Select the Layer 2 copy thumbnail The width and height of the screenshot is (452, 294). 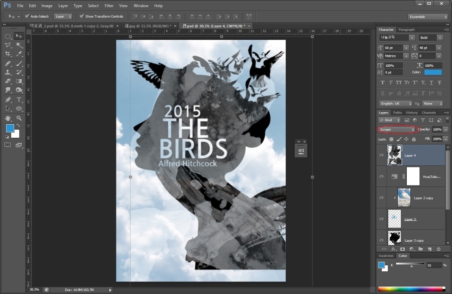coord(404,198)
